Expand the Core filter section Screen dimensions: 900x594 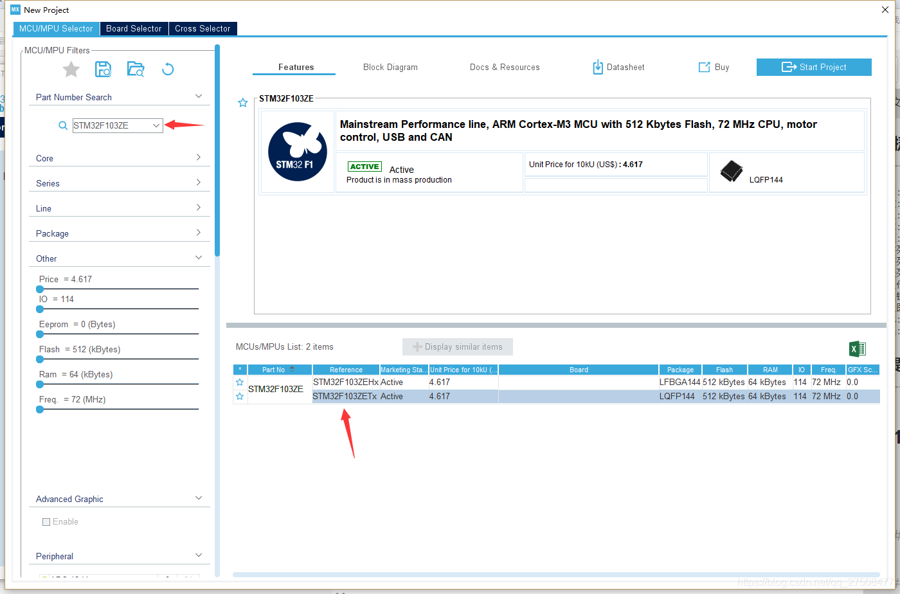coord(120,158)
